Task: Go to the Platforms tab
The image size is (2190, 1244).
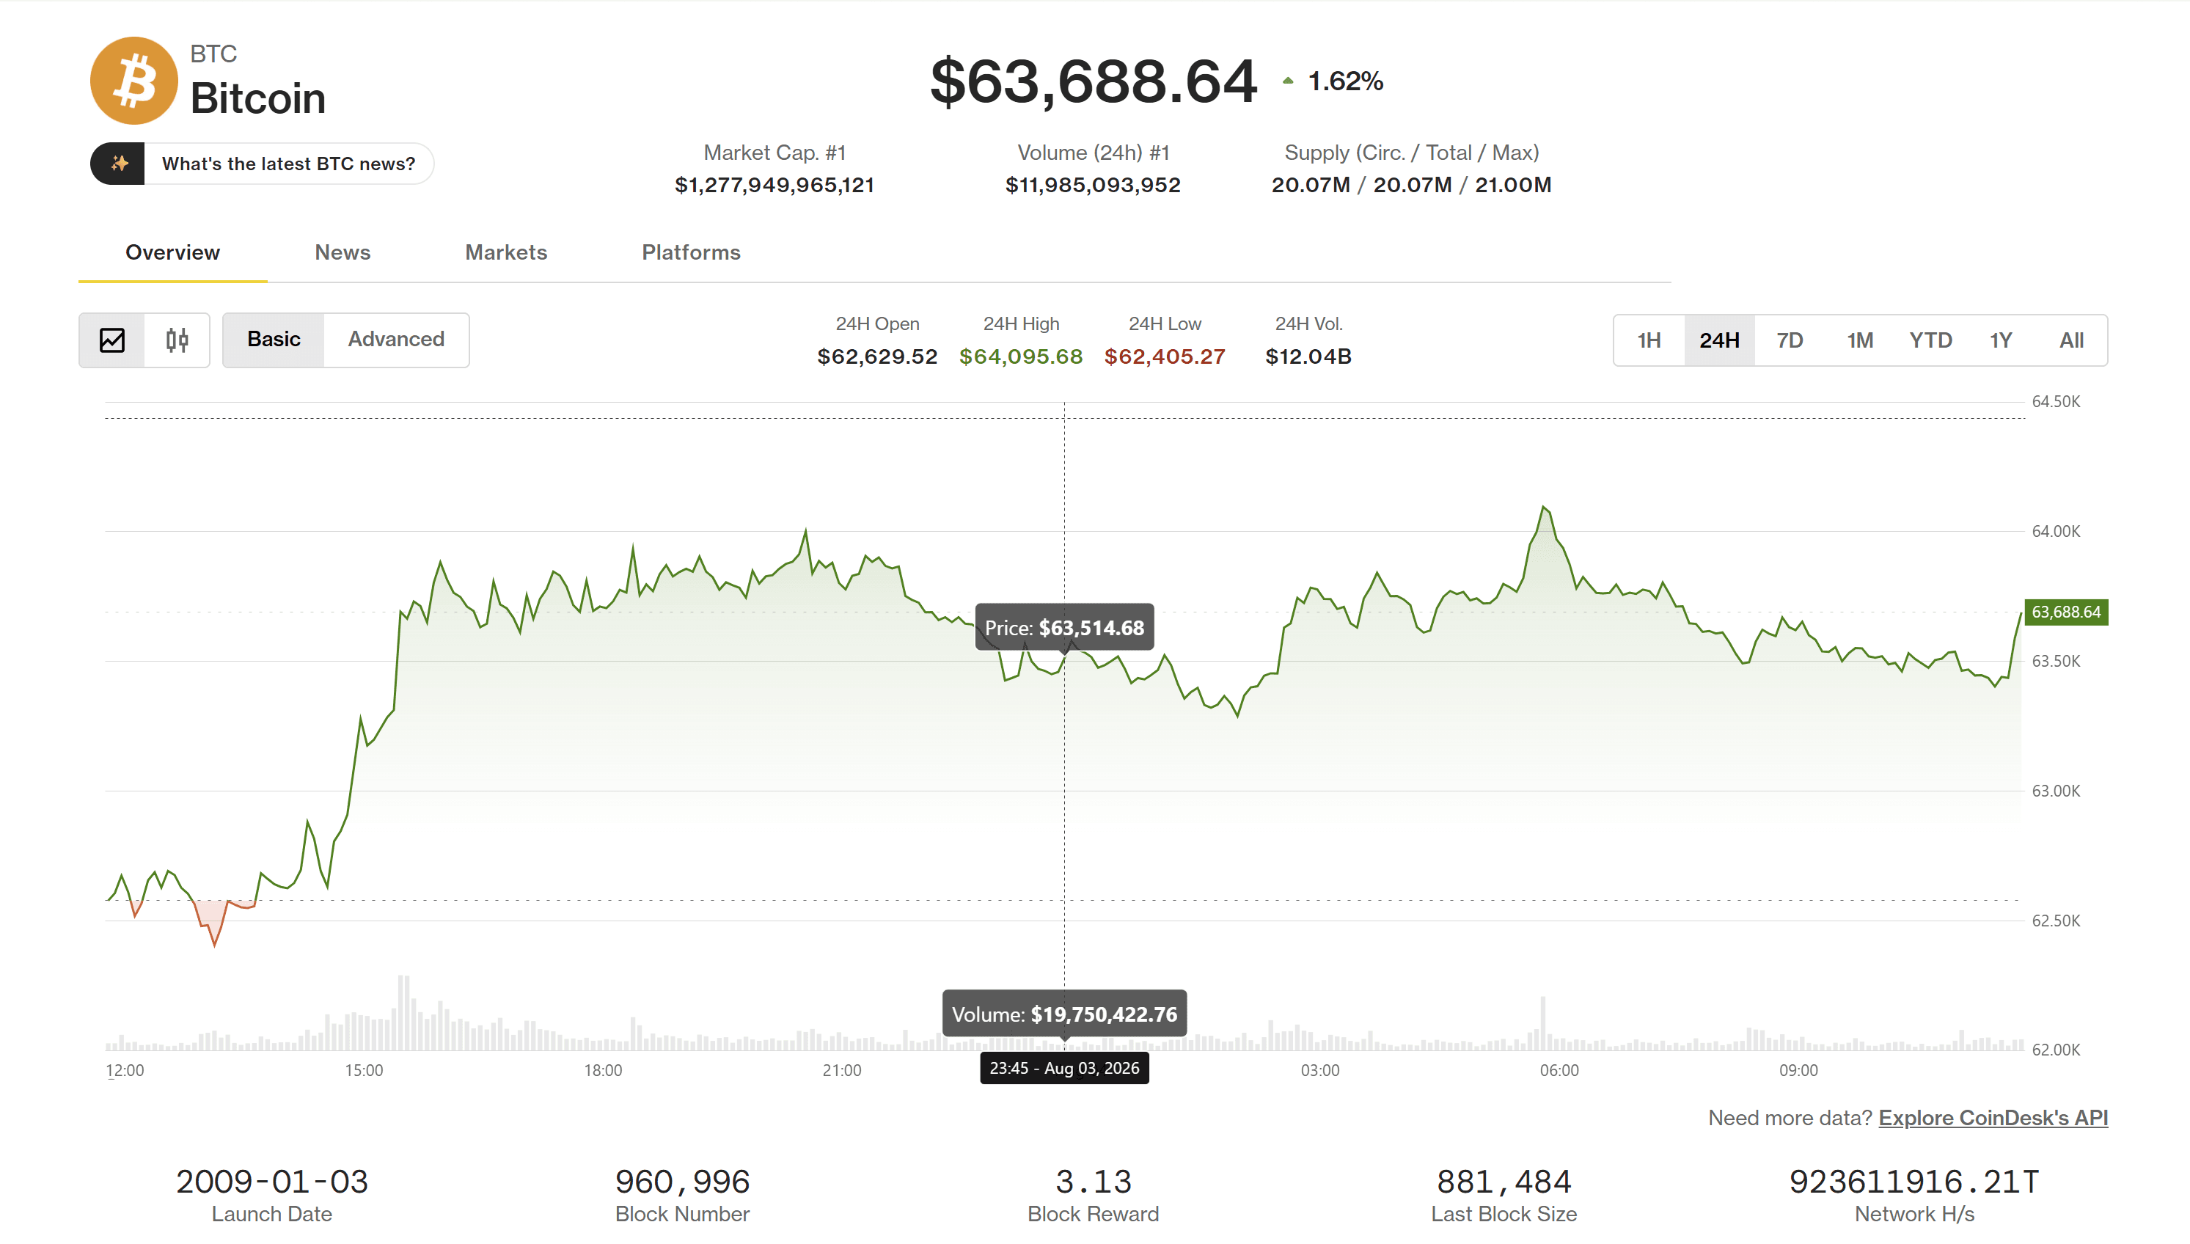Action: (x=691, y=252)
